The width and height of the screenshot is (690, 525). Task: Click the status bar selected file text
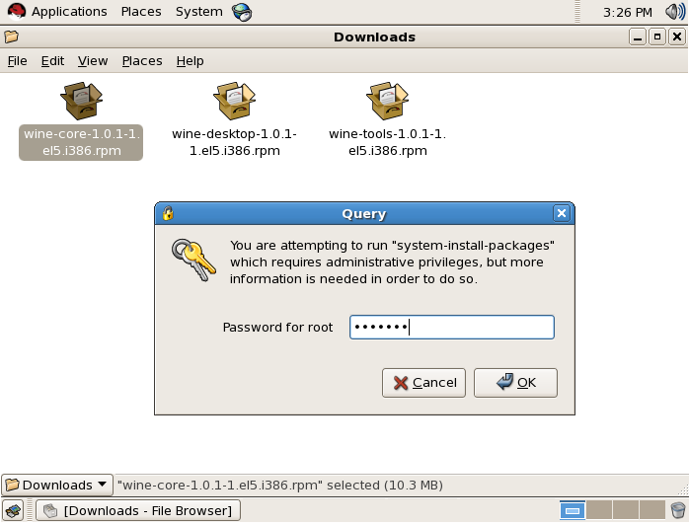[280, 485]
